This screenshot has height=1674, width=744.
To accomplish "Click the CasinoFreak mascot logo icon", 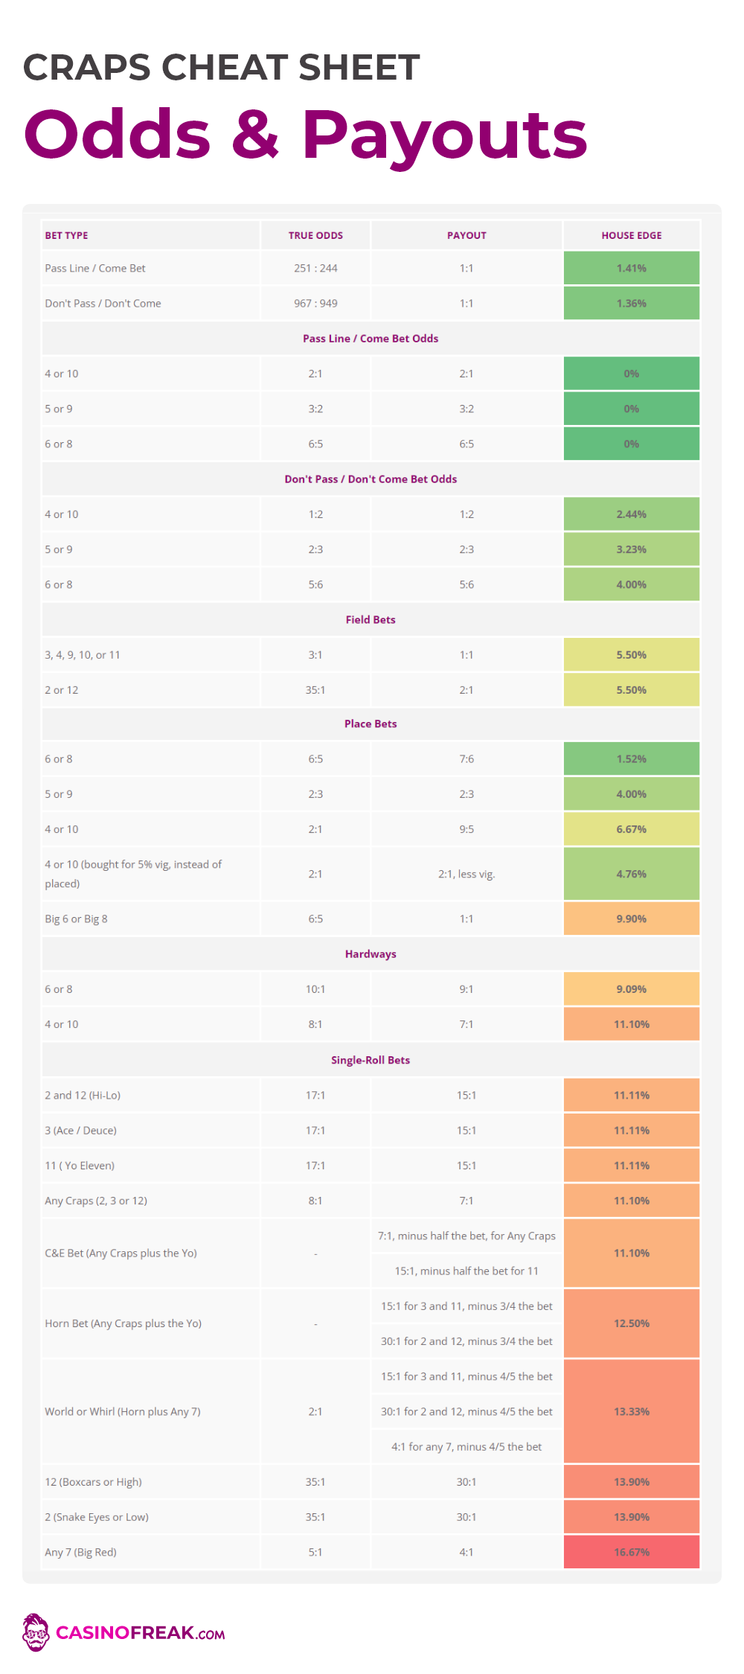I will (35, 1632).
